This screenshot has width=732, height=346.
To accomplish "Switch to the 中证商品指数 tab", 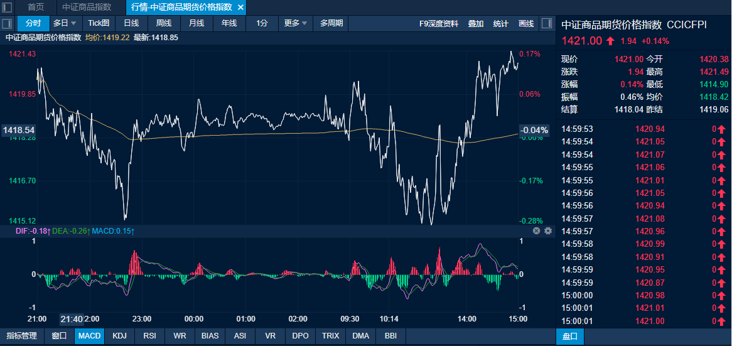I will pyautogui.click(x=87, y=7).
